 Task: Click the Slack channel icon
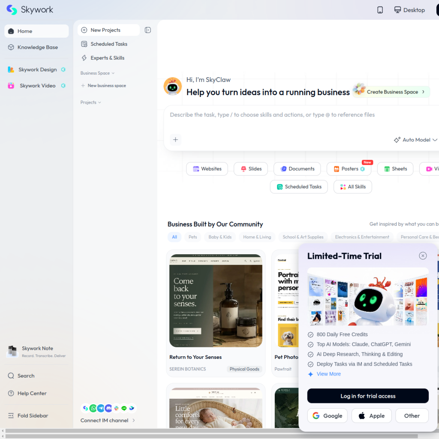116,408
